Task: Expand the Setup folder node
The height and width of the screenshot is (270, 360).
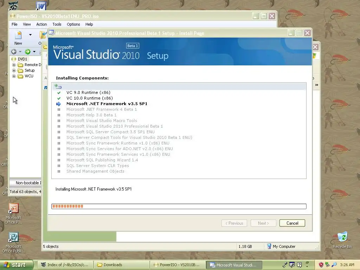Action: 14,70
